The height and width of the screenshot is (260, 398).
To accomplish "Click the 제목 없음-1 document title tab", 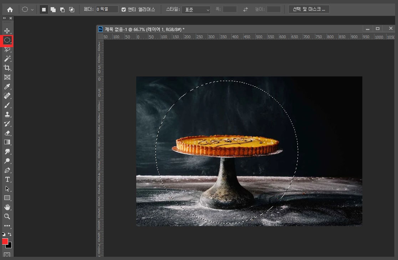I will (144, 29).
